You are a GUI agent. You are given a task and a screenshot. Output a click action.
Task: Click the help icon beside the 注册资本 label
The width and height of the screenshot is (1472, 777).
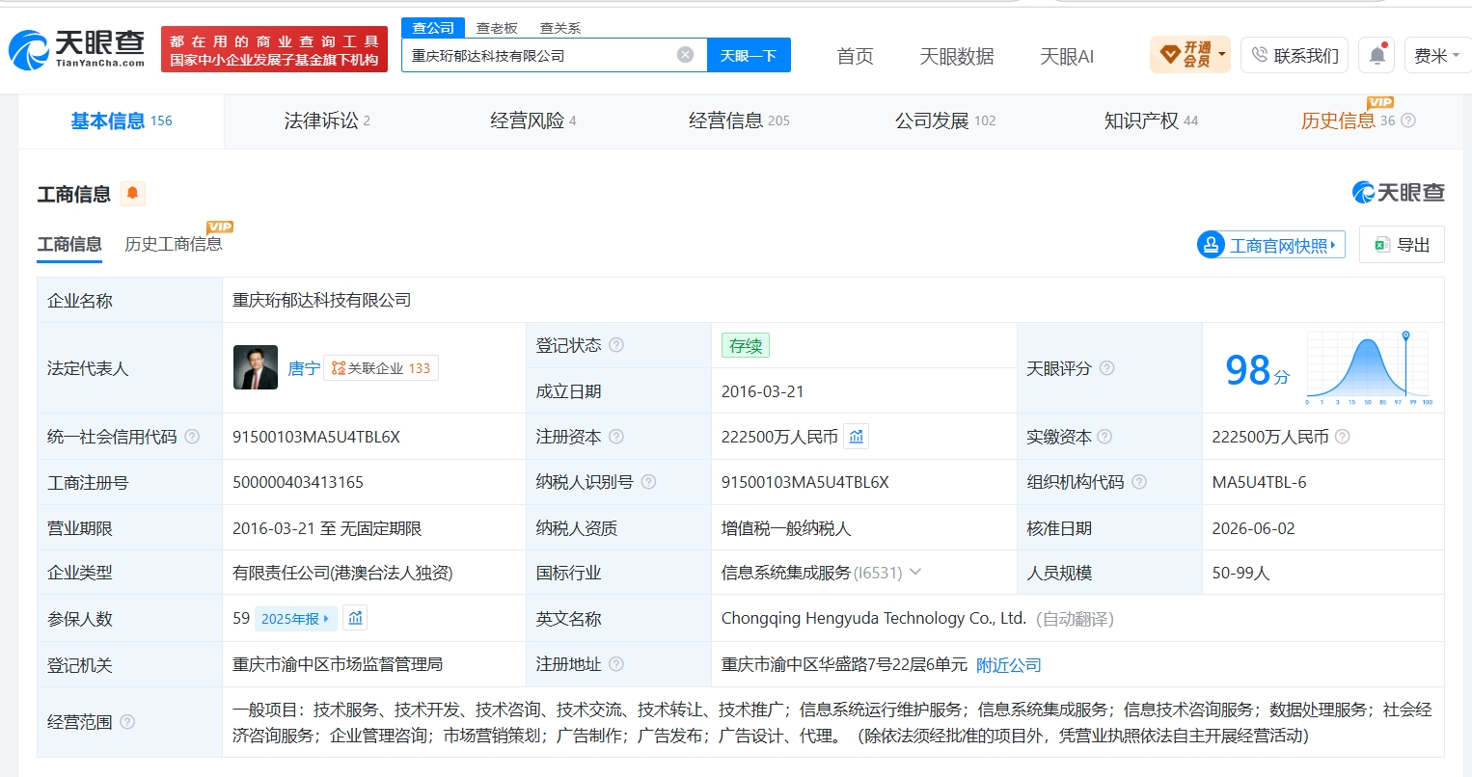tap(616, 437)
